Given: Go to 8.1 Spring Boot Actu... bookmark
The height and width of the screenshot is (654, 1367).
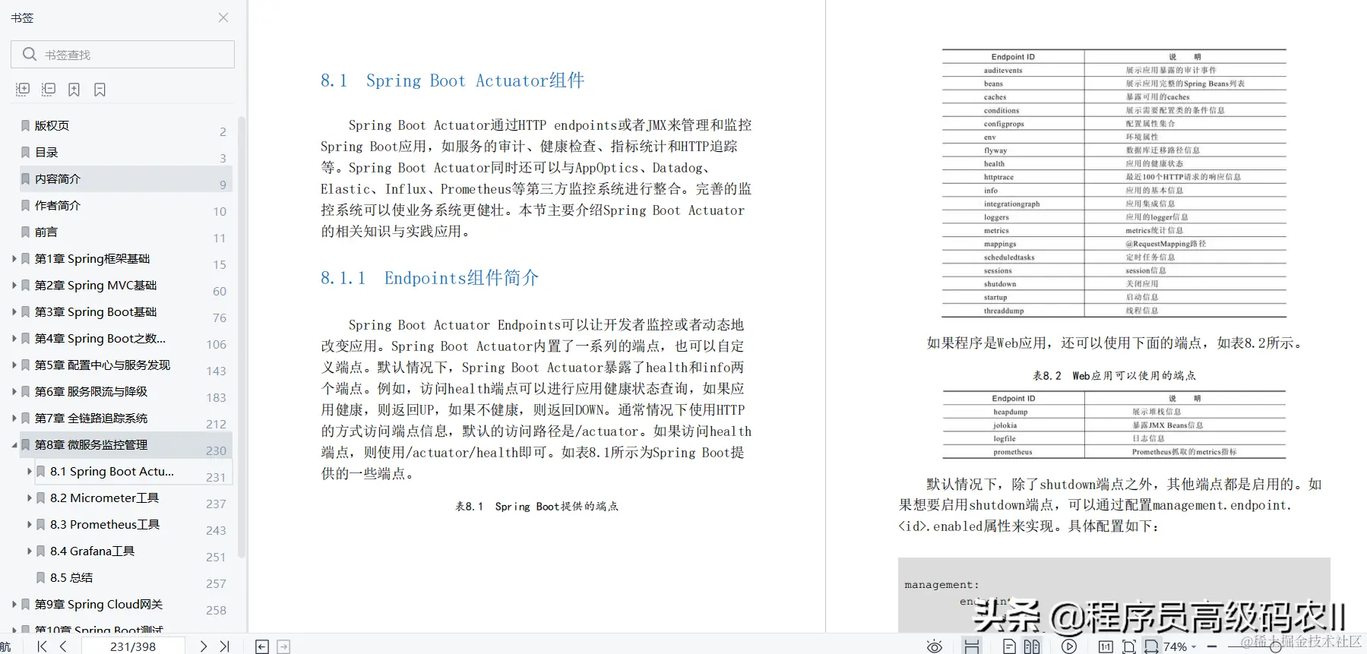Looking at the screenshot, I should 112,471.
